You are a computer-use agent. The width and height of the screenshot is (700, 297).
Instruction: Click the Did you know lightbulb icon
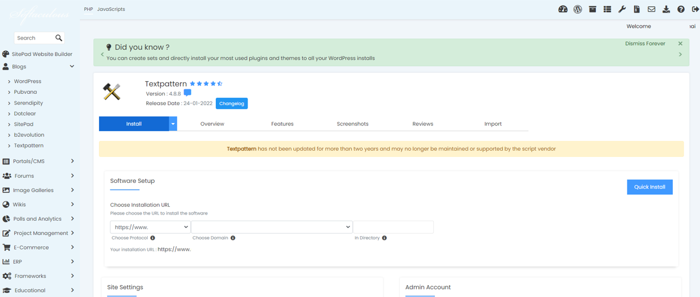pos(109,47)
